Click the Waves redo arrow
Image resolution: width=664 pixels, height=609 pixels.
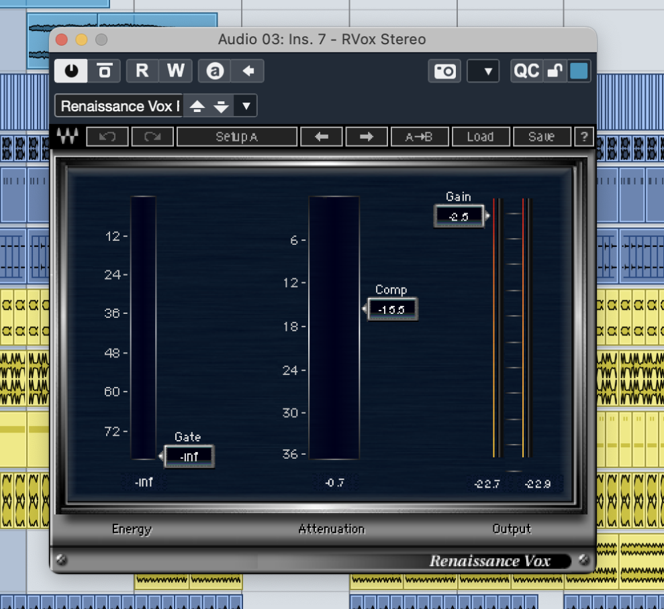pyautogui.click(x=152, y=137)
